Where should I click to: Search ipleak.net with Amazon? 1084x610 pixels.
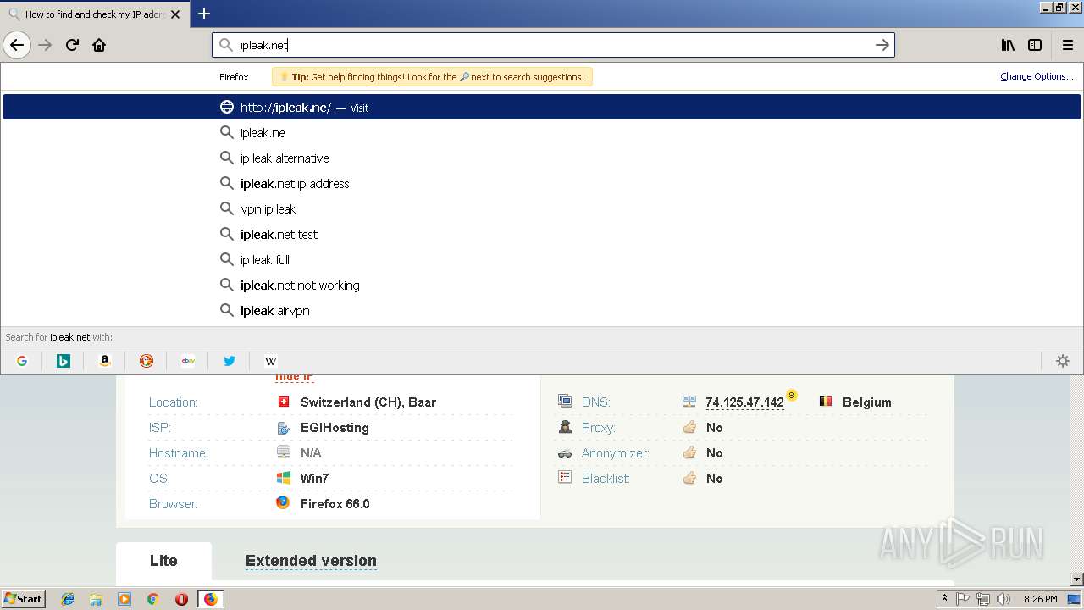pyautogui.click(x=105, y=361)
